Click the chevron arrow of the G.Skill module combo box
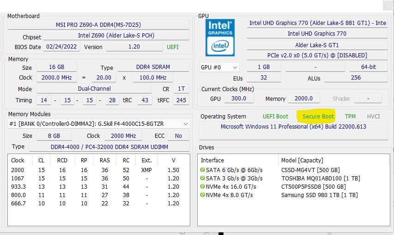Viewport: 394px width, 235px height. [185, 124]
